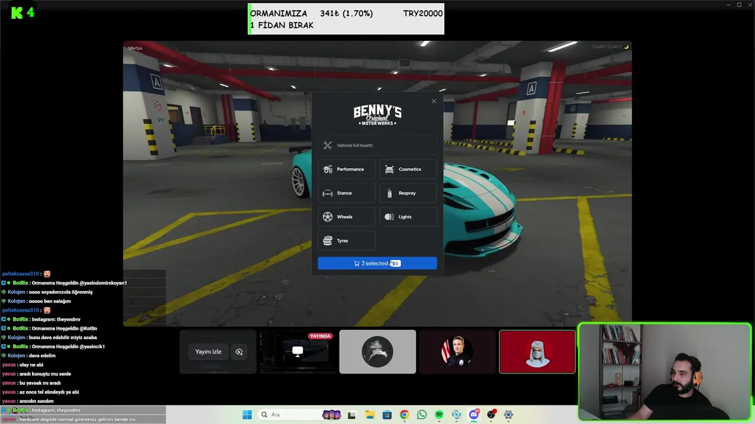Open the Tyres category
The width and height of the screenshot is (755, 424).
click(347, 241)
